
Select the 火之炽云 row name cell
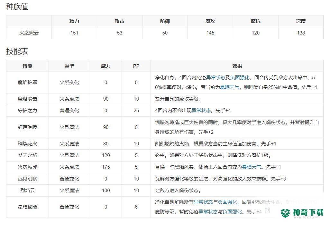pos(29,33)
